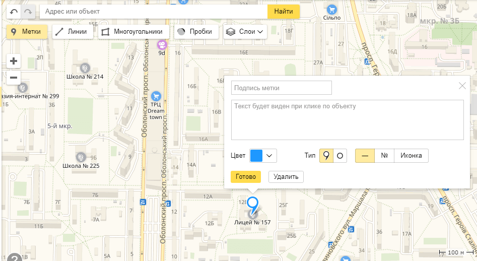The image size is (477, 261).
Task: Select the pin-shaped marker type
Action: coord(326,156)
